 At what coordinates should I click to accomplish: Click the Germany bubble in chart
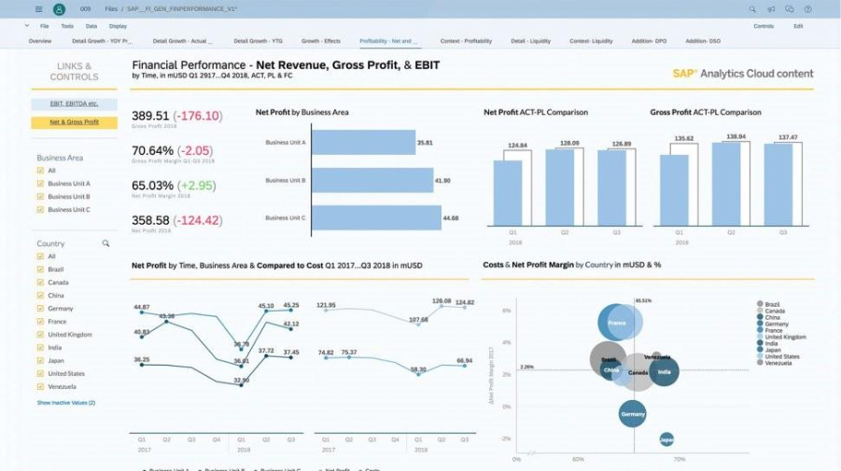pos(632,413)
